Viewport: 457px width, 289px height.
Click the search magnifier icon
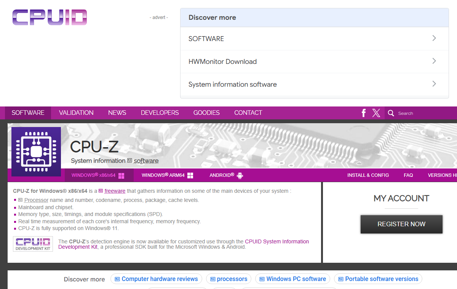(x=391, y=113)
